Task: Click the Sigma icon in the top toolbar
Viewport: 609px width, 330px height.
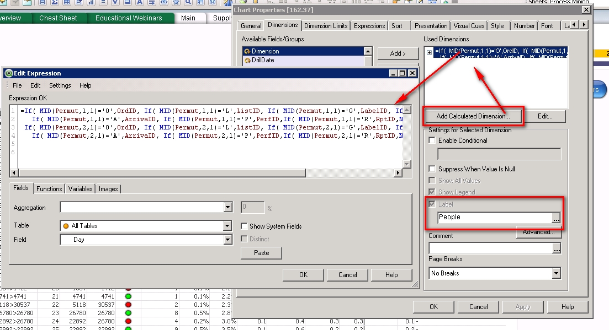Action: [55, 3]
